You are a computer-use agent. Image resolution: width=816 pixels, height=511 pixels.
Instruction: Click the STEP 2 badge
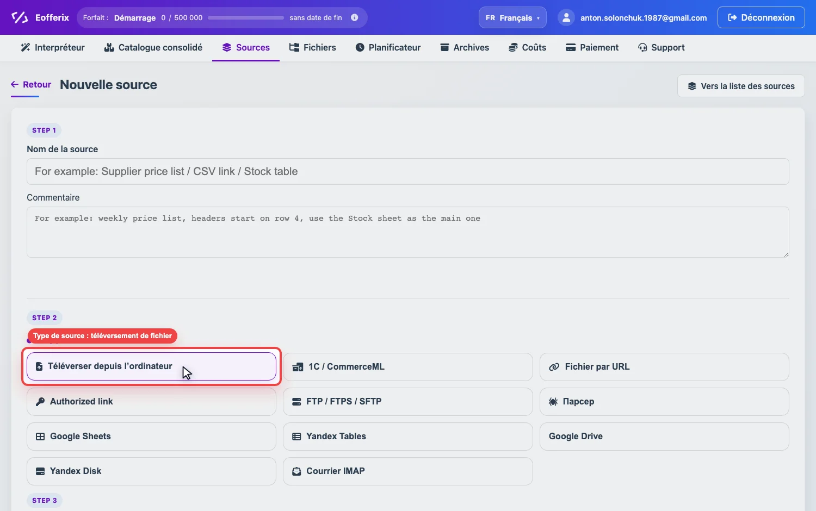coord(45,317)
